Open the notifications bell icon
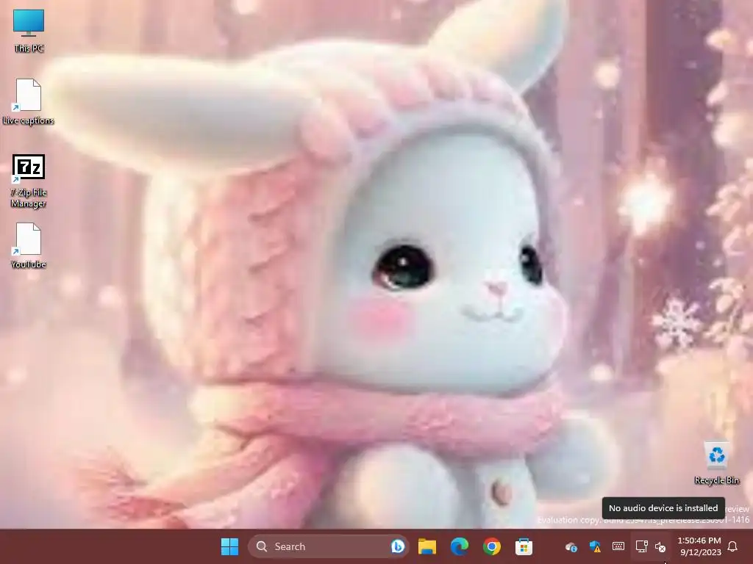 pos(732,546)
